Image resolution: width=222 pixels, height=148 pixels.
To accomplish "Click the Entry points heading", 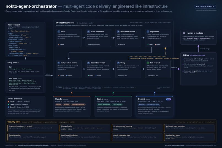I will pyautogui.click(x=13, y=63).
